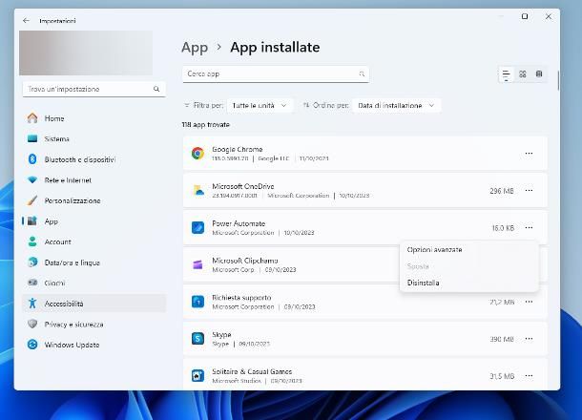Open Windows Update settings

(94, 345)
